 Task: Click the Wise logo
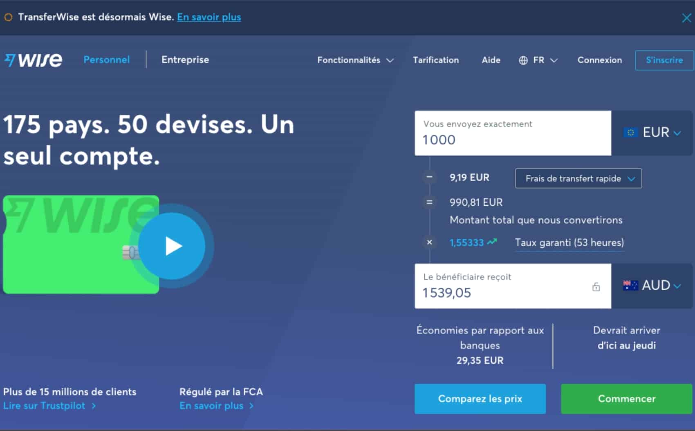pyautogui.click(x=33, y=60)
